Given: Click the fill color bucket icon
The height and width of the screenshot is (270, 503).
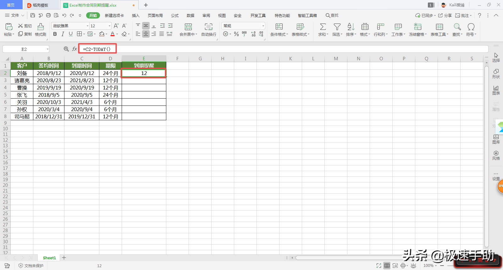Looking at the screenshot, I should point(102,34).
